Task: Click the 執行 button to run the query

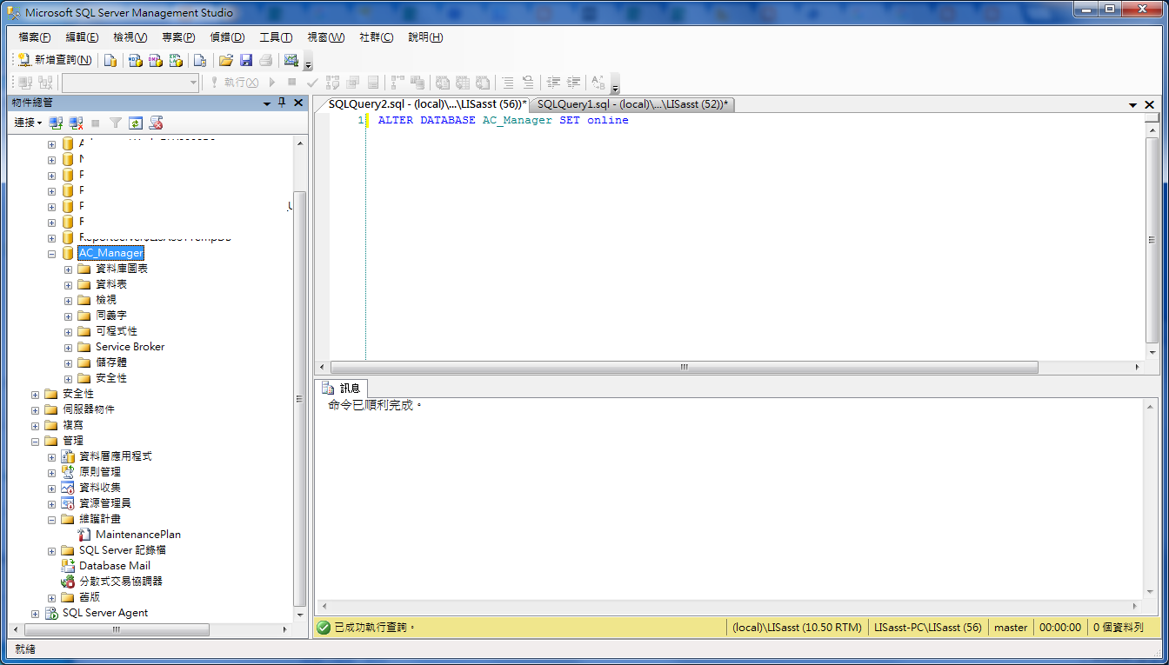Action: point(242,82)
